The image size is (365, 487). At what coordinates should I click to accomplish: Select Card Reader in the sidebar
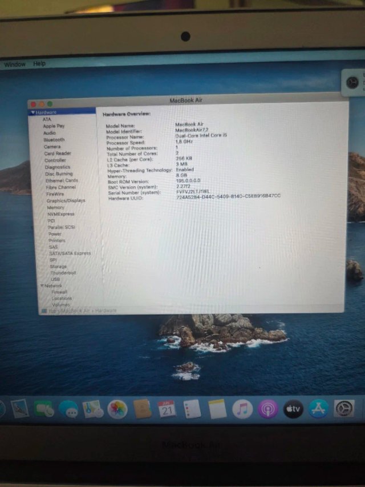pos(58,154)
